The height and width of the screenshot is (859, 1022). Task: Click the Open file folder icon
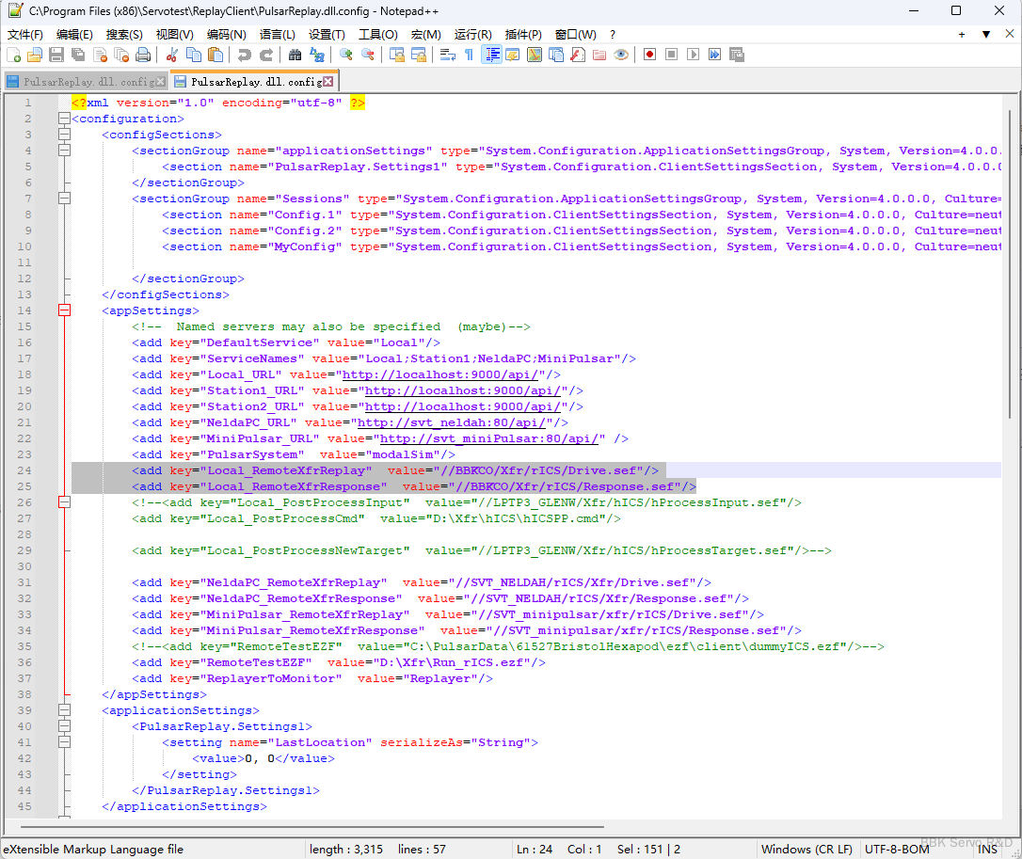pos(35,55)
